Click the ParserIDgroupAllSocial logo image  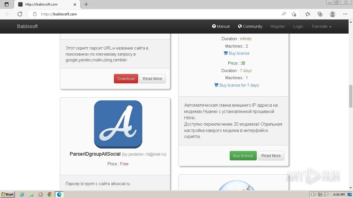pos(118,124)
